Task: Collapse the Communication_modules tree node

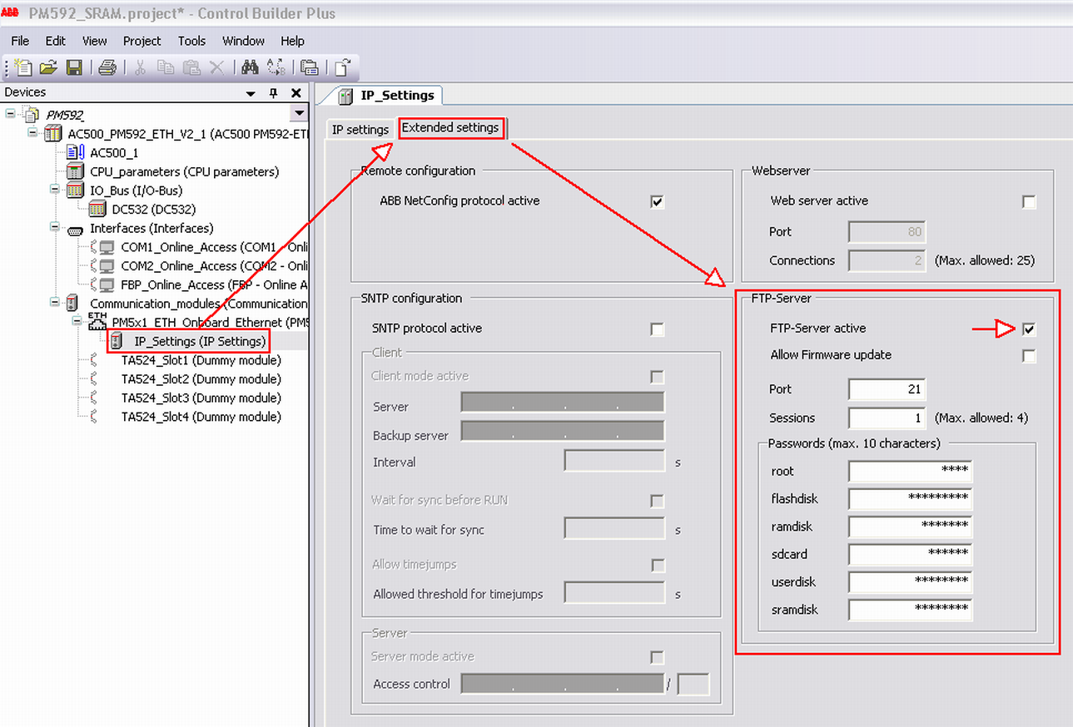Action: 55,303
